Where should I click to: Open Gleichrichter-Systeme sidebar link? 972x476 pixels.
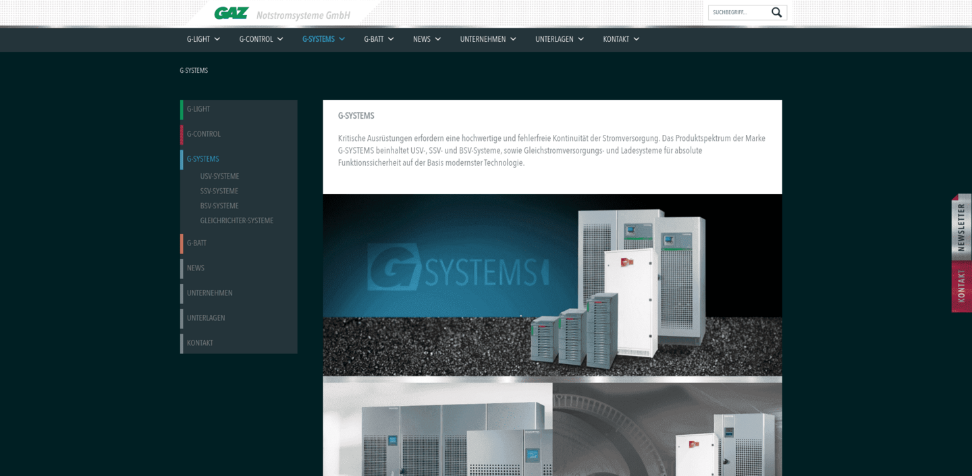point(236,221)
